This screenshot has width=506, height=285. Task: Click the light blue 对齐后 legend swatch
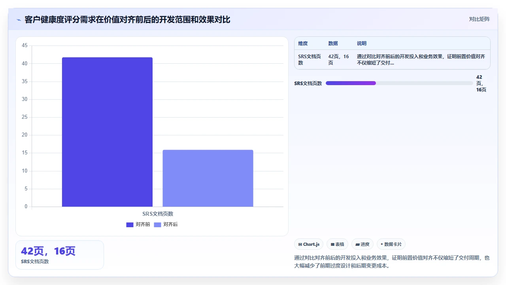[x=157, y=225]
